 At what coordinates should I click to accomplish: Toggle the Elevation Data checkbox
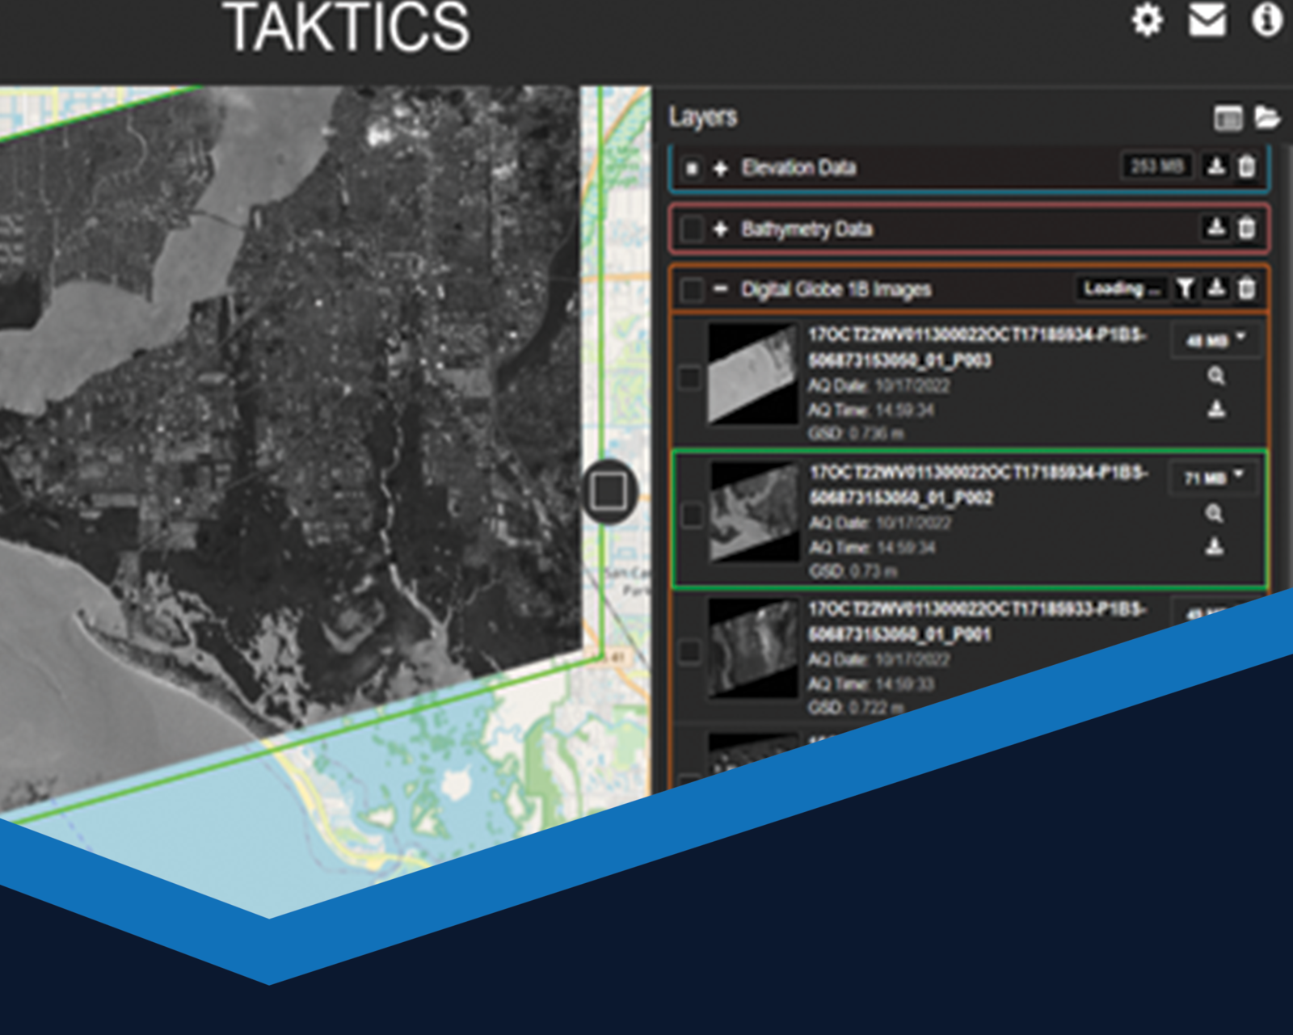point(692,168)
